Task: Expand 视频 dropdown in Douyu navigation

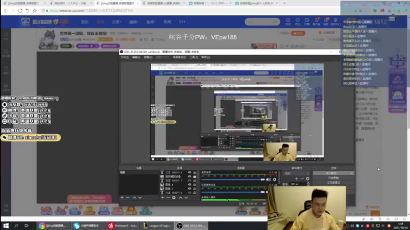Action: (x=134, y=22)
